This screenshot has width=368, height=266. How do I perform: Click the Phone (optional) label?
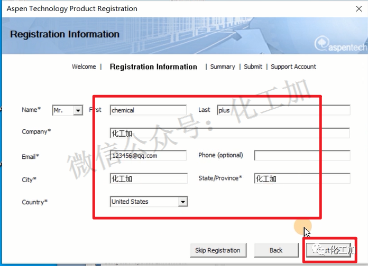click(x=220, y=155)
